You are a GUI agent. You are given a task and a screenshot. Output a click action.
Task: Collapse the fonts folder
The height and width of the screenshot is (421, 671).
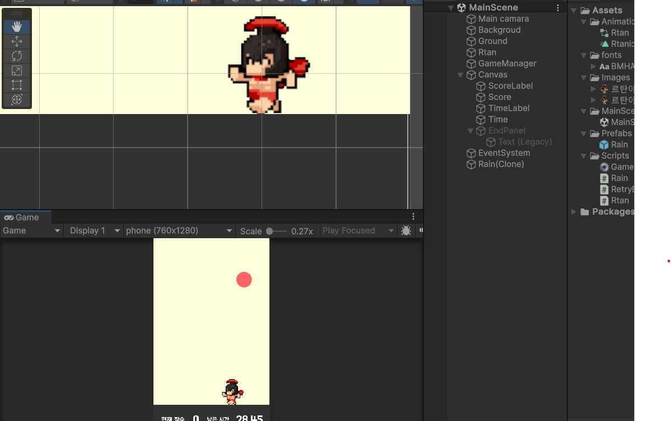583,55
